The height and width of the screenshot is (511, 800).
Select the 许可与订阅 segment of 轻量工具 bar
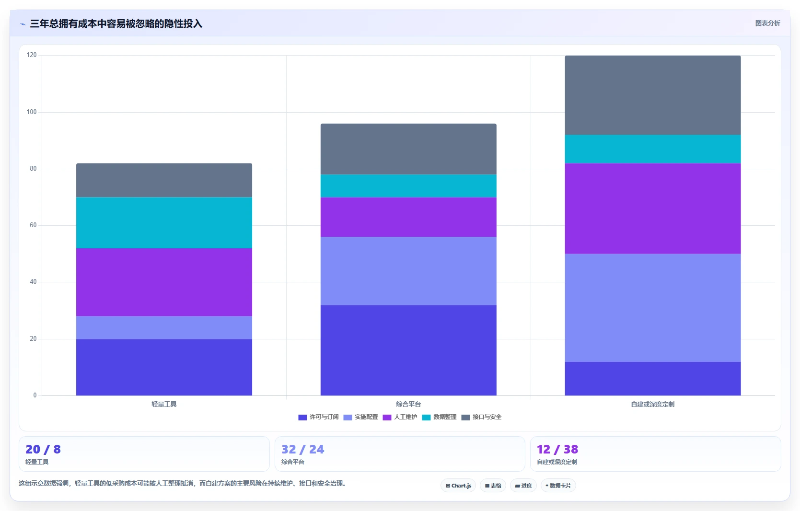(x=164, y=367)
